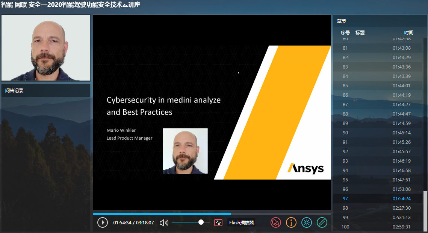Jump to chapter 90 at 01:45:14
This screenshot has width=428, height=233.
coord(378,132)
